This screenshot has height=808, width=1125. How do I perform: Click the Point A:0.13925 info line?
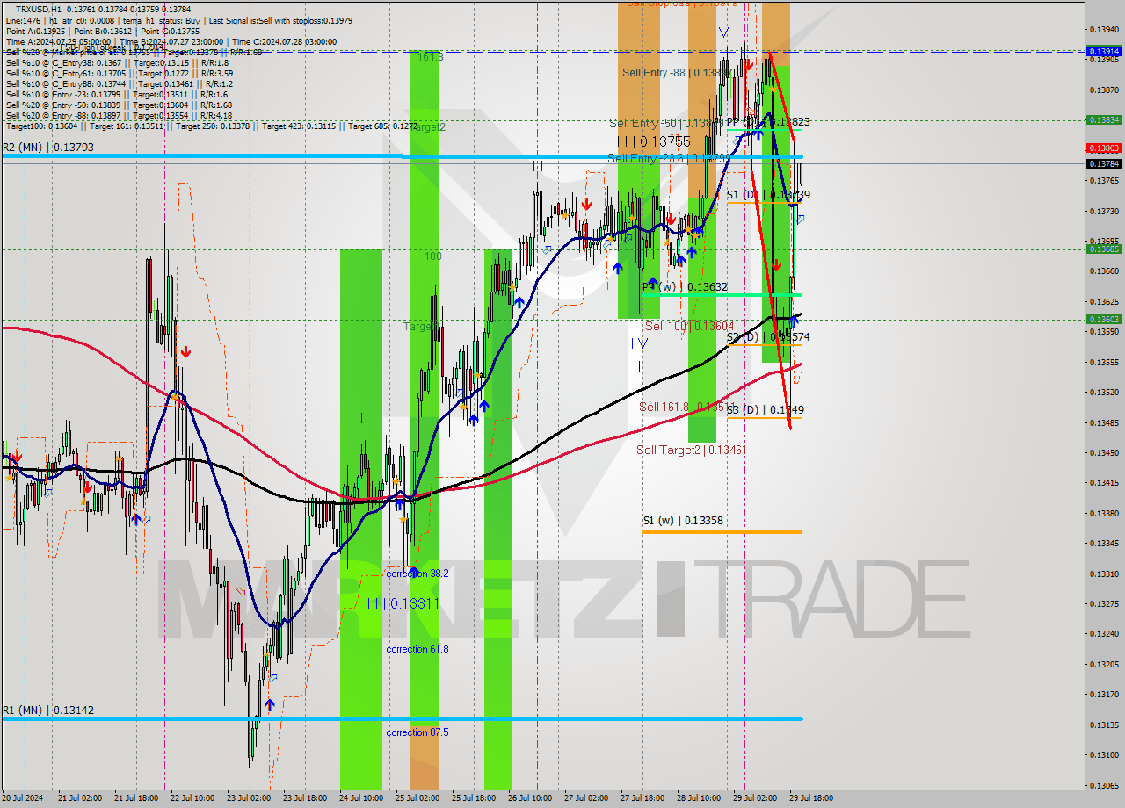tap(102, 31)
